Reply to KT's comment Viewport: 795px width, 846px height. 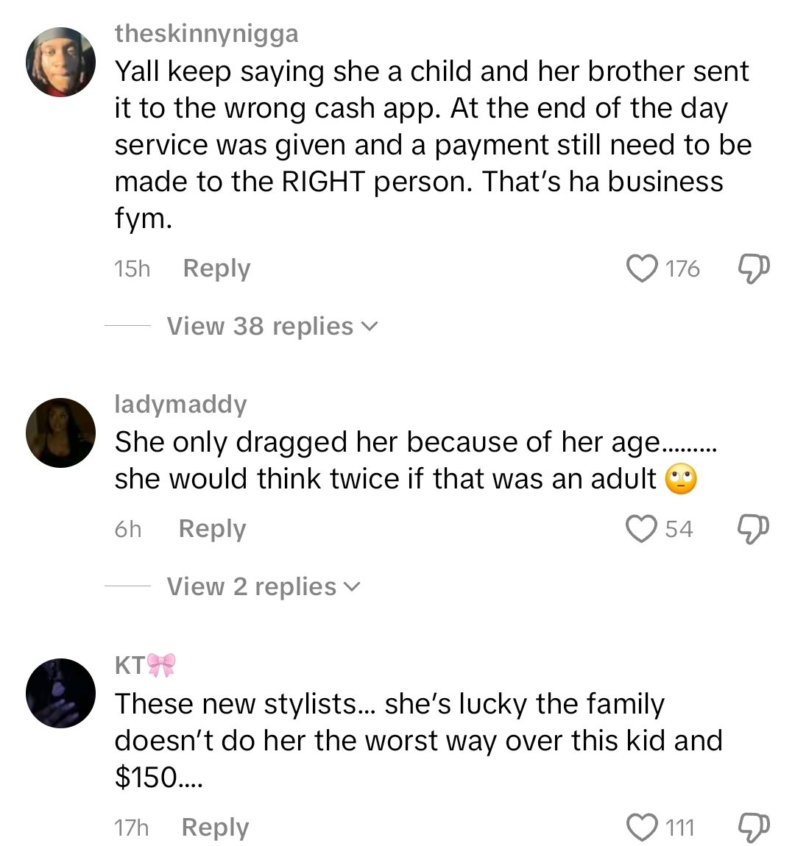(215, 828)
